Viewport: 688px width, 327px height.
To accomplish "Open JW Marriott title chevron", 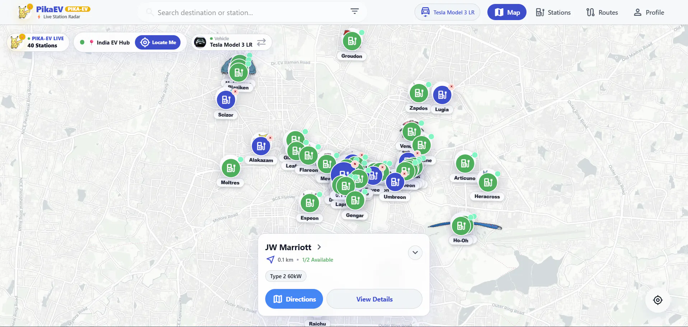I will (319, 247).
